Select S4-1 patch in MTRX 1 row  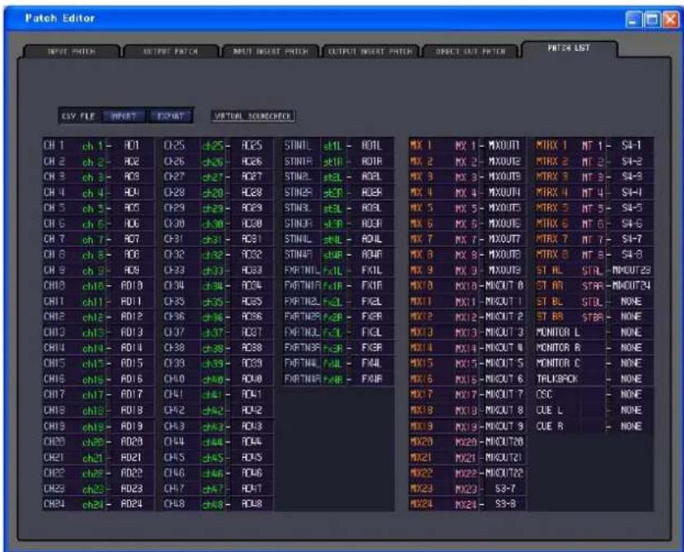point(631,146)
